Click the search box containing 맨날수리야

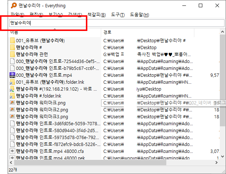point(117,23)
